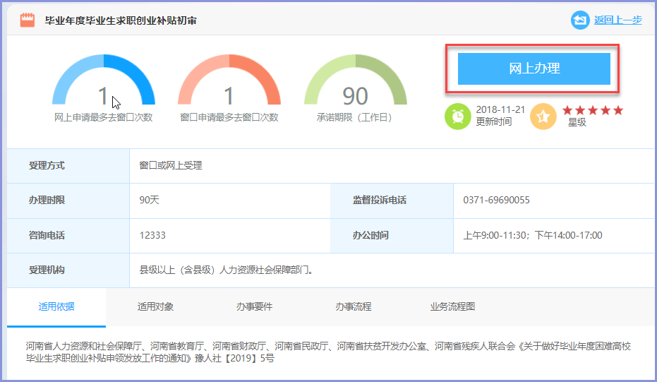Click the 咨询电话 row label

click(47, 236)
